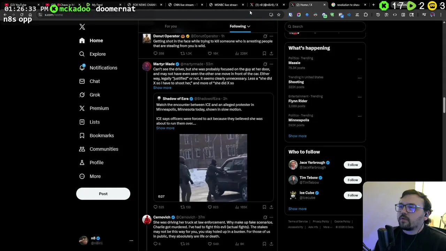Switch to CNN live stream browser tab
The image size is (446, 251).
coord(185,5)
